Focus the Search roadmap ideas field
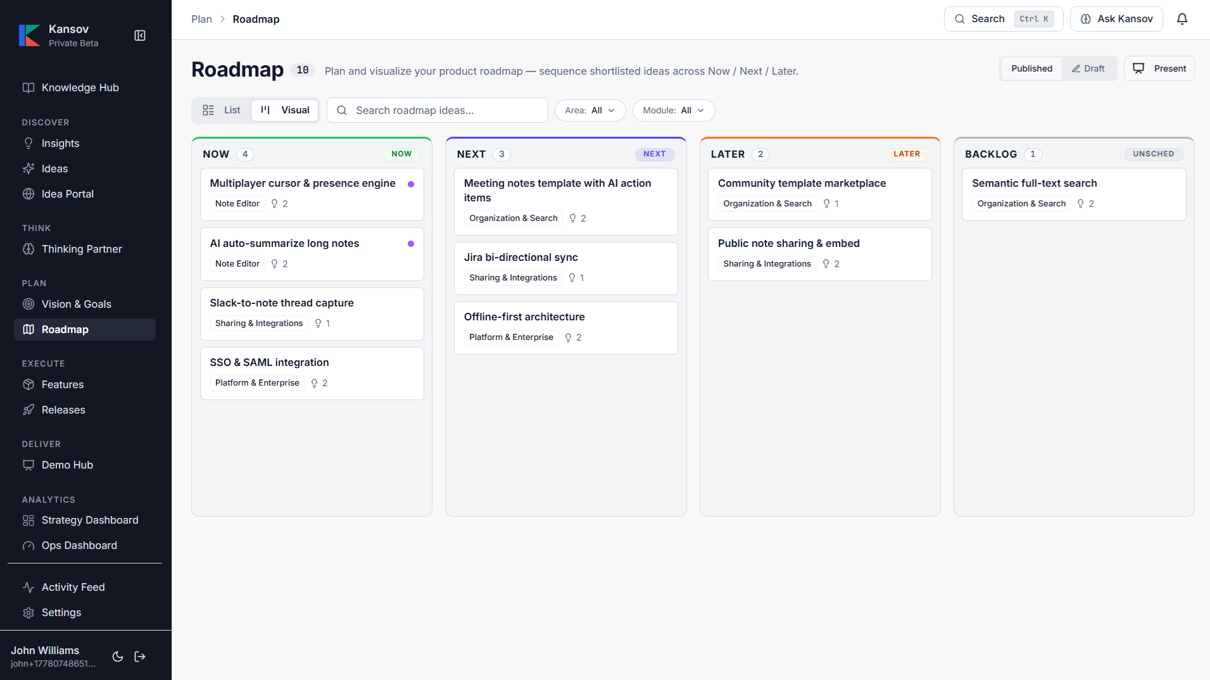1210x680 pixels. click(438, 110)
